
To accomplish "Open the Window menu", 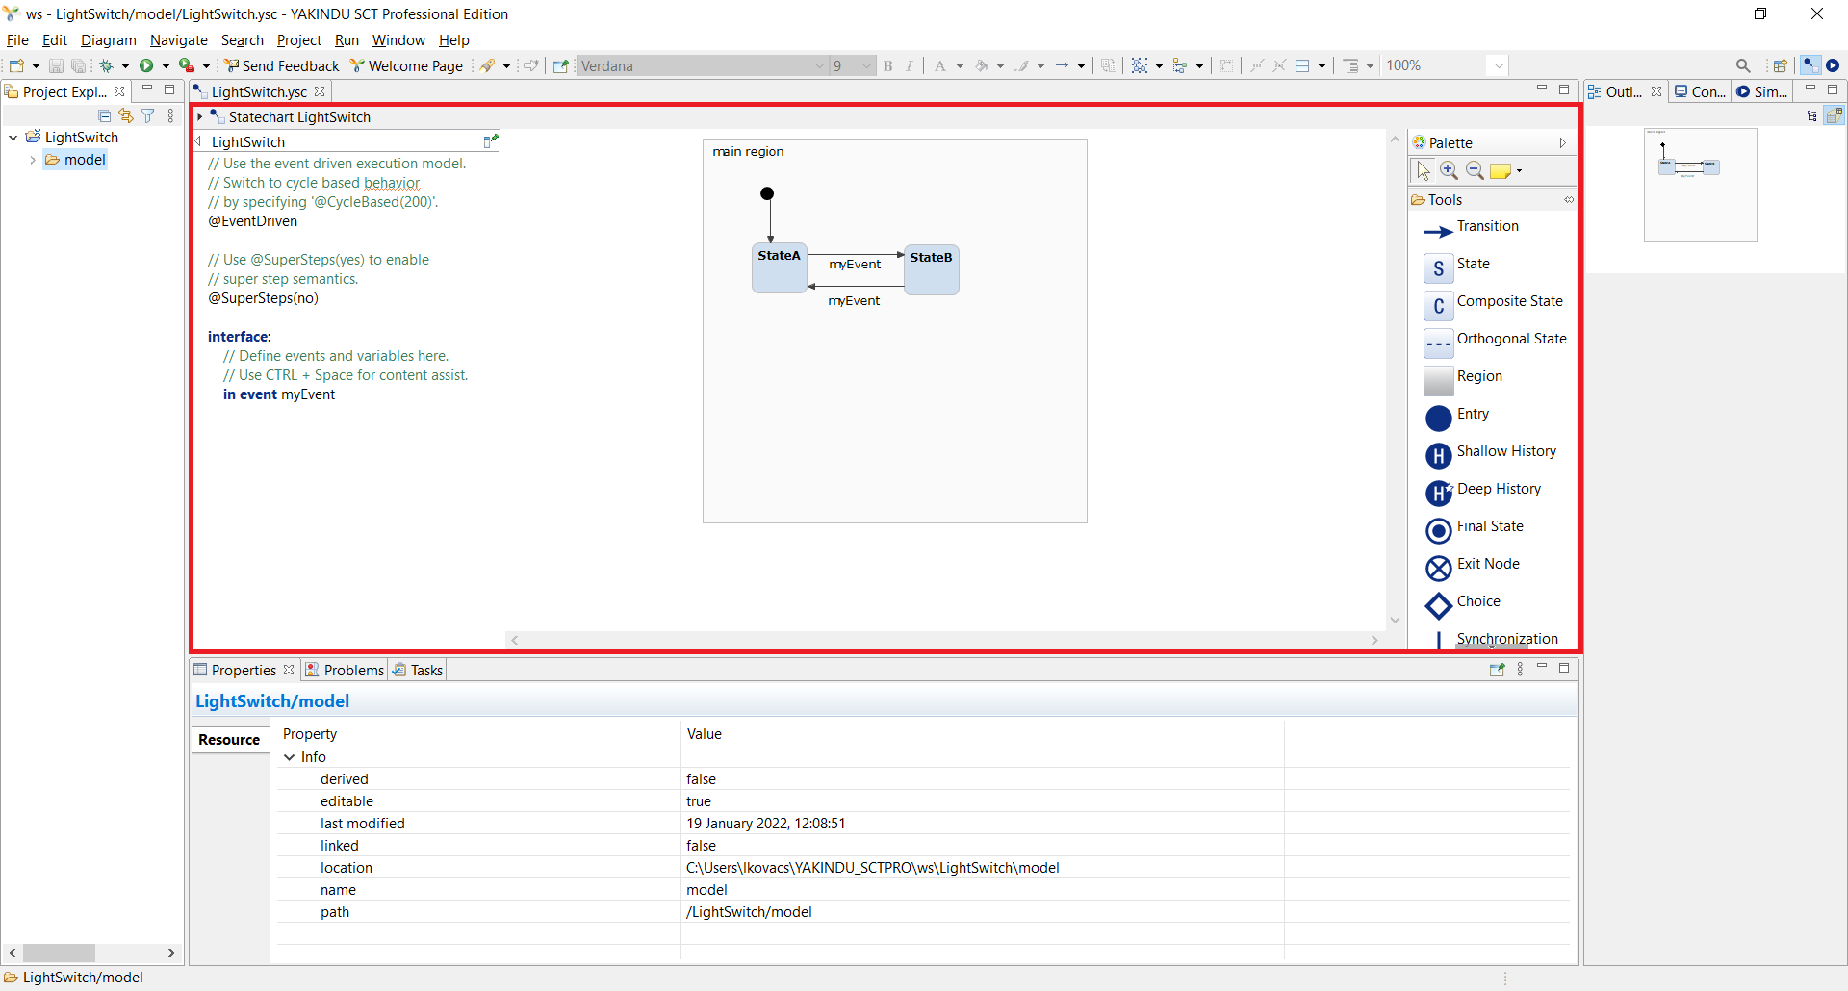I will [398, 40].
